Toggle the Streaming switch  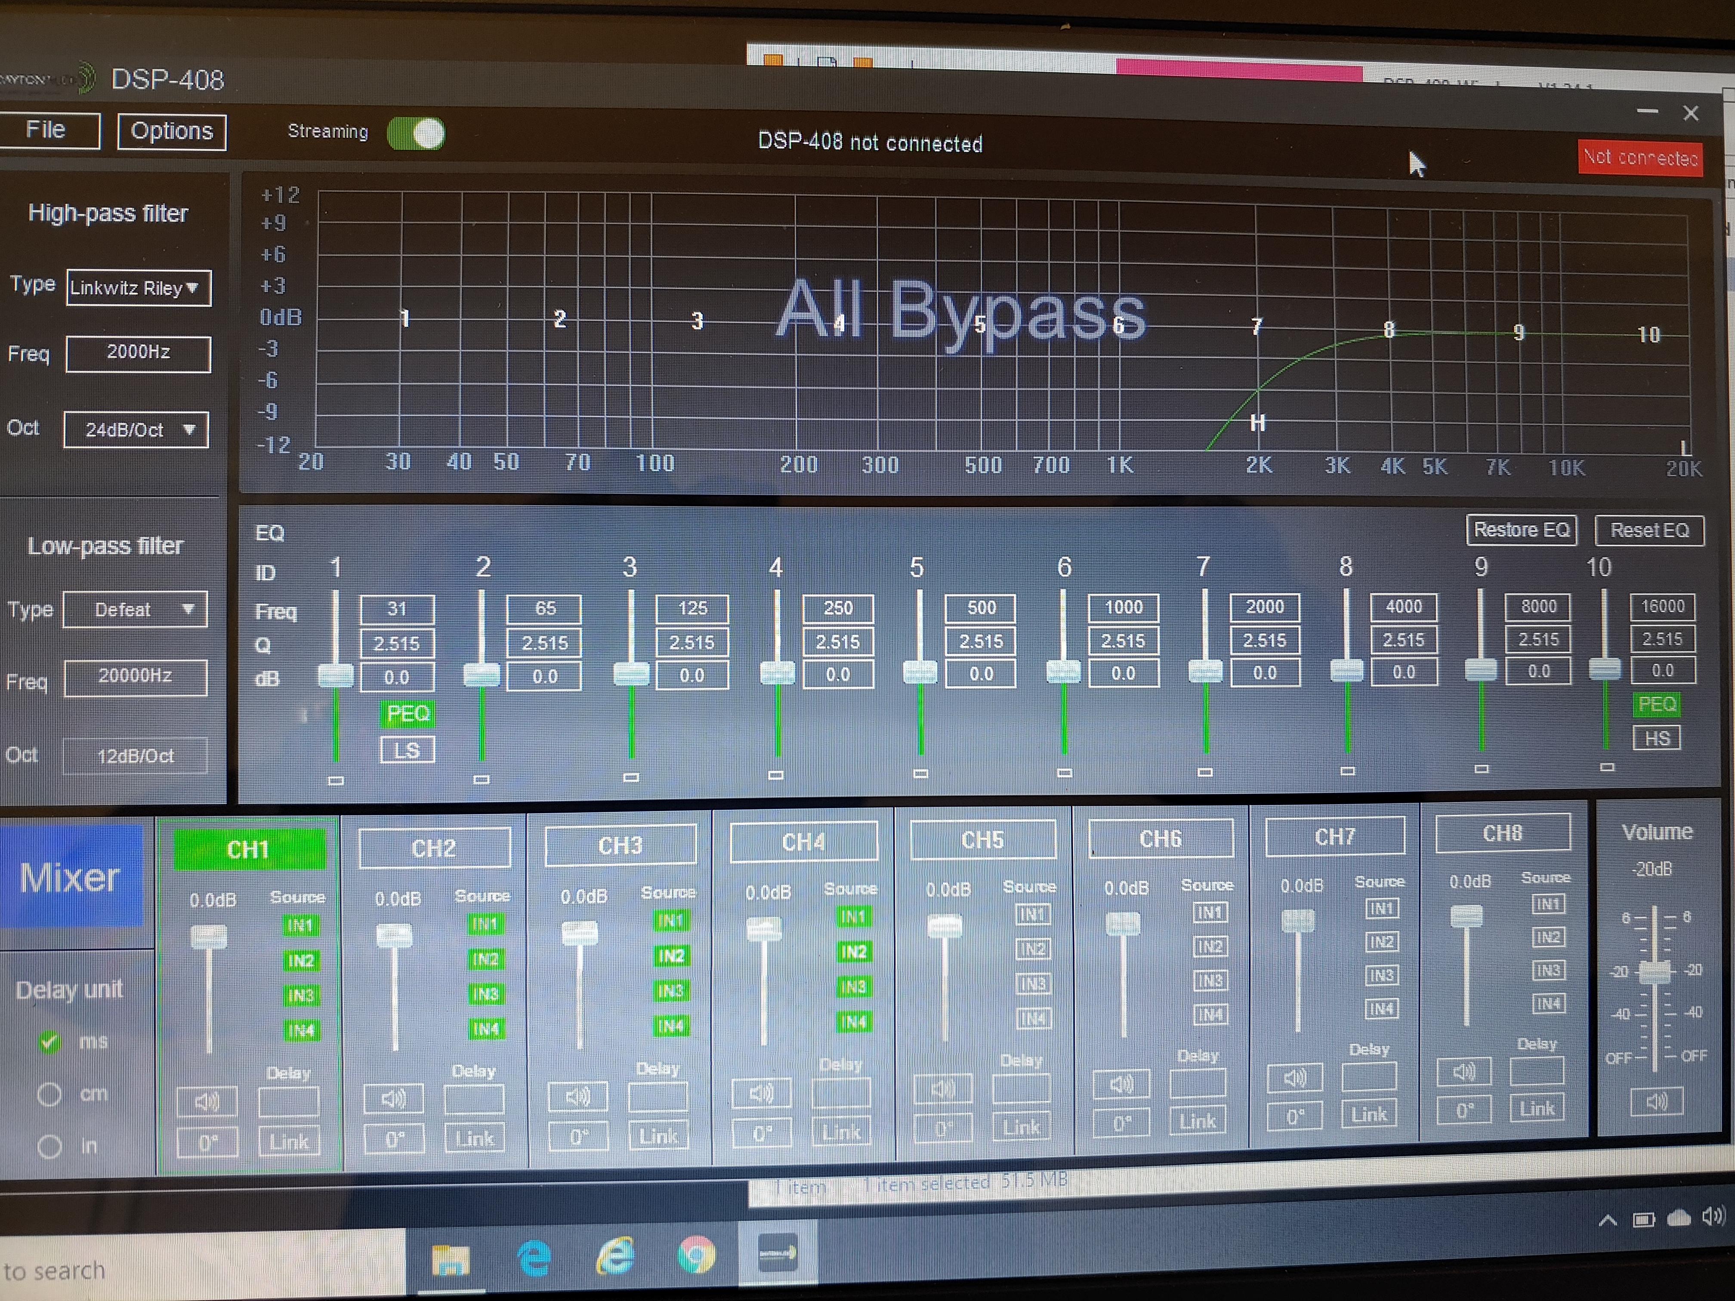416,133
